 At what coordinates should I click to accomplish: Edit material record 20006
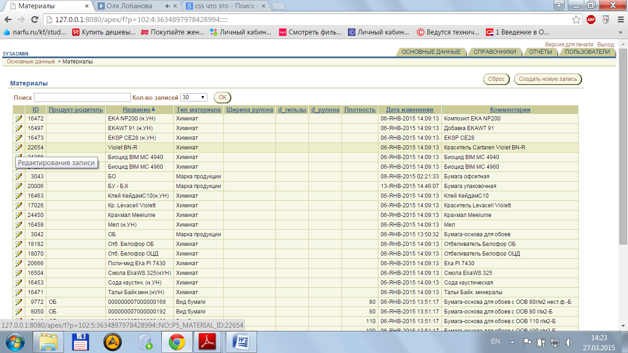19,186
